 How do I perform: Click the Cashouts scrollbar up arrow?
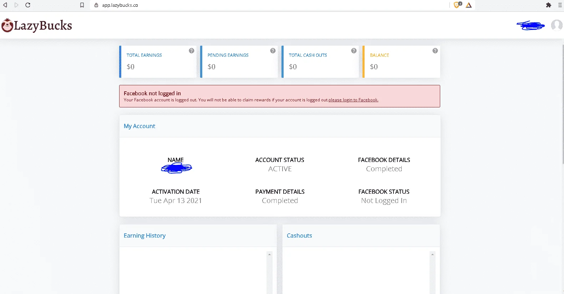click(x=432, y=254)
